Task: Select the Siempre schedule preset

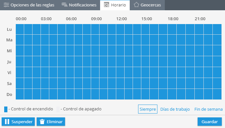Action: click(x=148, y=109)
